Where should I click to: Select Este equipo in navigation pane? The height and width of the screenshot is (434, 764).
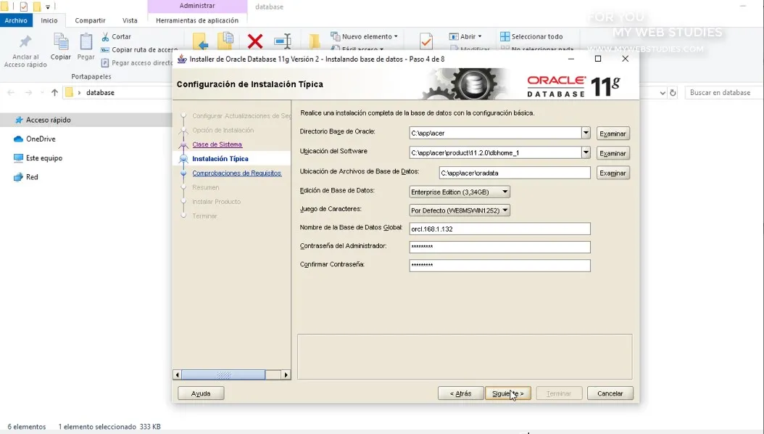(x=38, y=158)
